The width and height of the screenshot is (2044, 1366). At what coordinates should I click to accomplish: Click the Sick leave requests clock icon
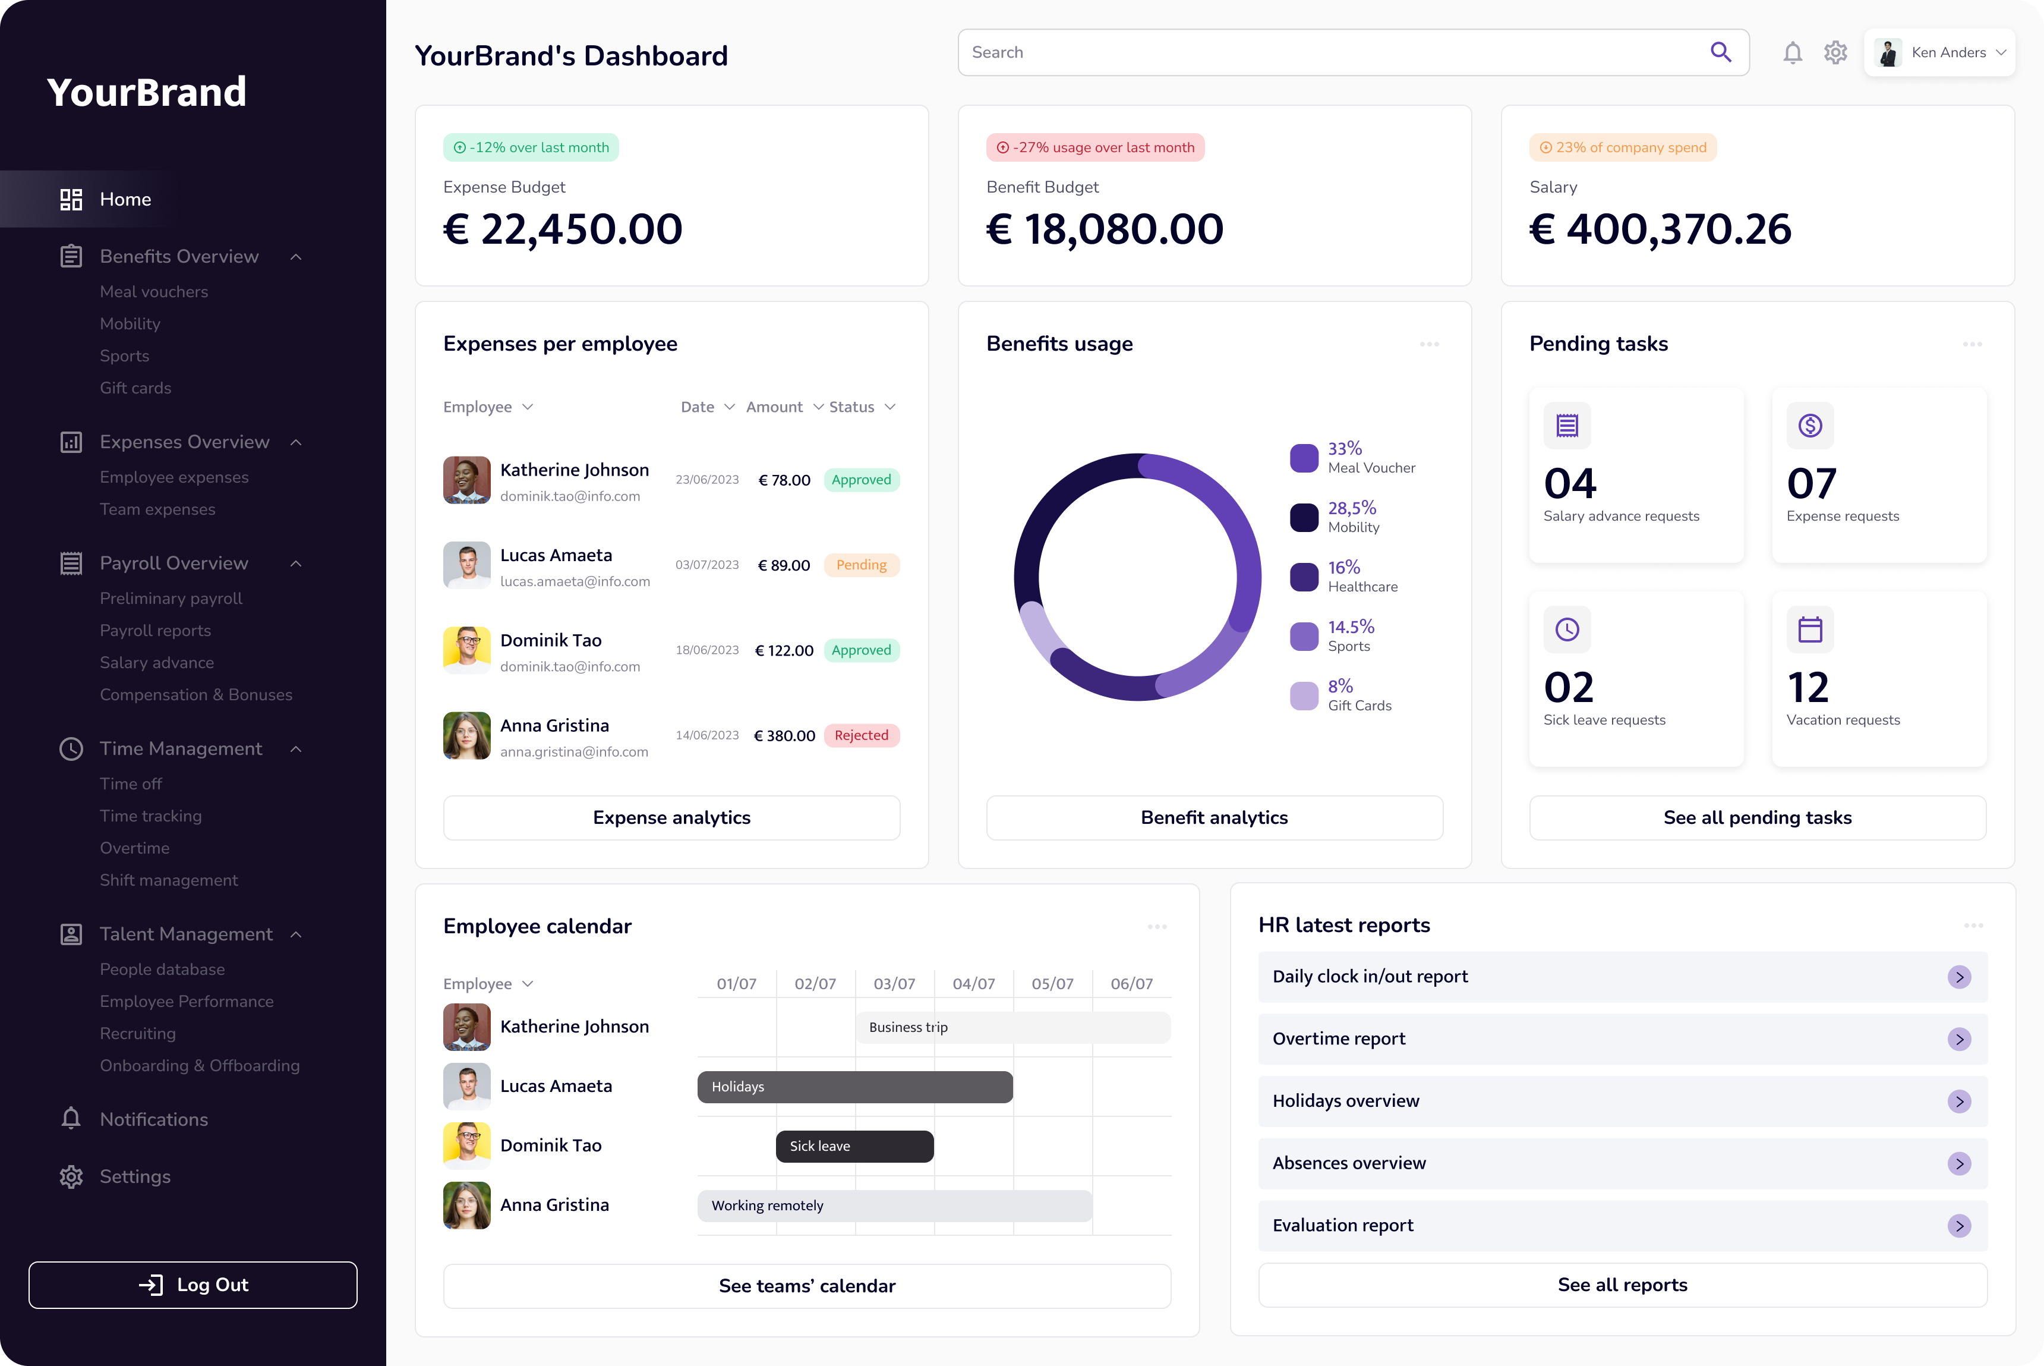1567,630
